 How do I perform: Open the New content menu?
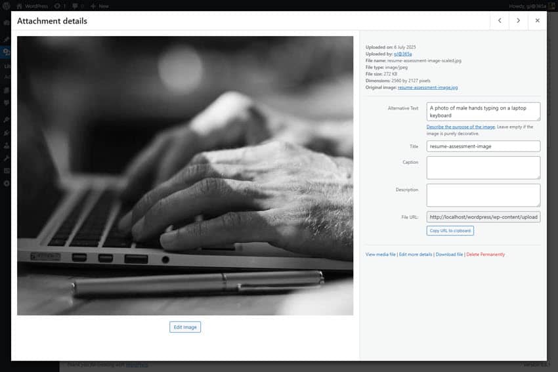coord(100,6)
